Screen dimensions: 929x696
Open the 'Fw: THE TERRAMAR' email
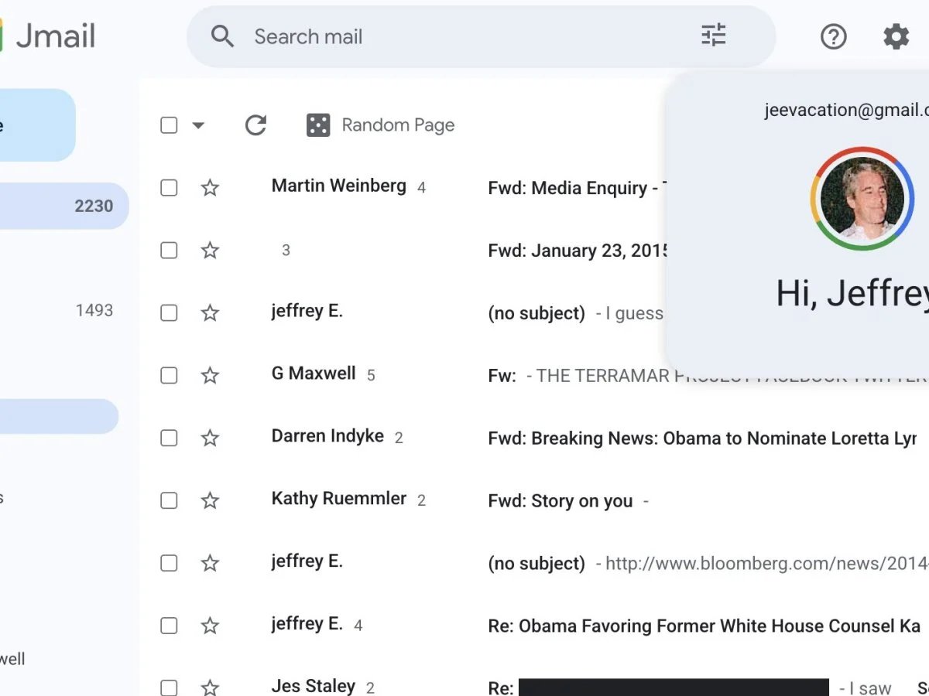pyautogui.click(x=708, y=376)
